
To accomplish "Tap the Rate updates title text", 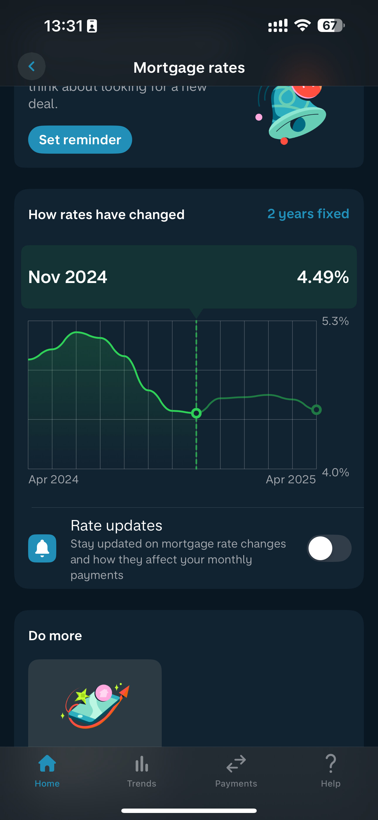I will (x=116, y=525).
